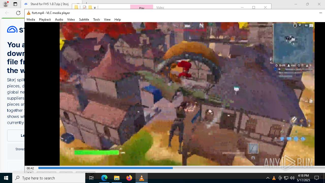The width and height of the screenshot is (325, 183).
Task: Open the Windows Start menu
Action: (x=6, y=178)
